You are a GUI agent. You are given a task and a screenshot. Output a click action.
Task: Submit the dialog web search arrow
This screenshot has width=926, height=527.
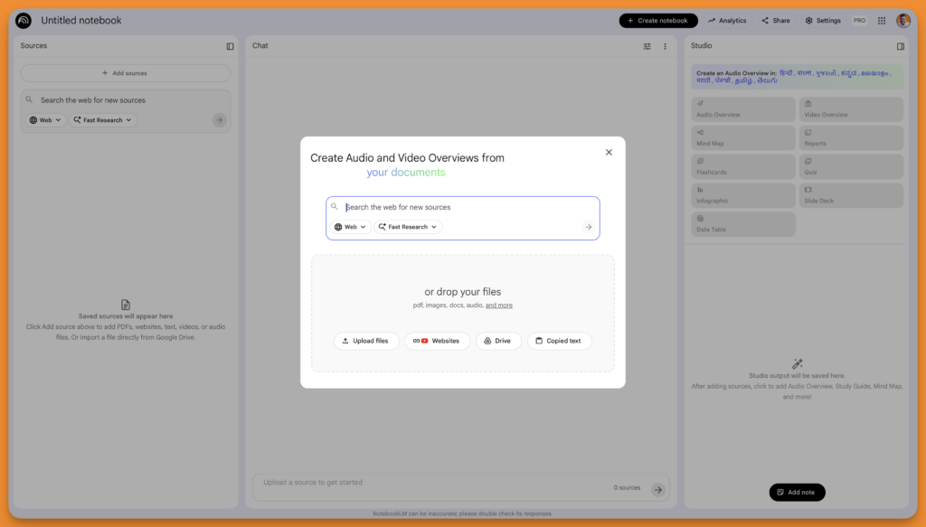tap(588, 227)
